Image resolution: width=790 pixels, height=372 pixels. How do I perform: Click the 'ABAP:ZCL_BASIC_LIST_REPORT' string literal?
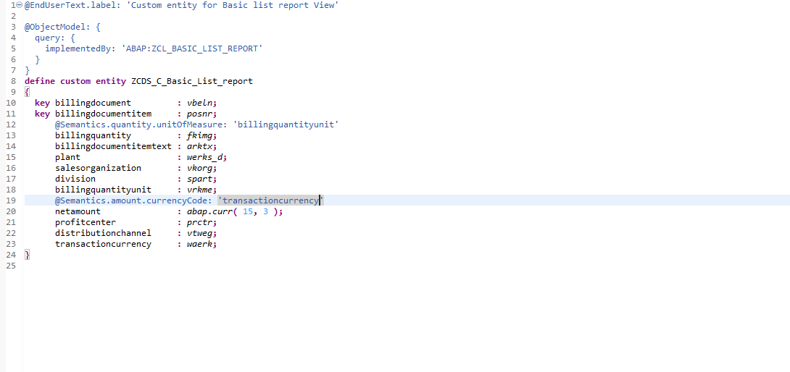pos(192,48)
